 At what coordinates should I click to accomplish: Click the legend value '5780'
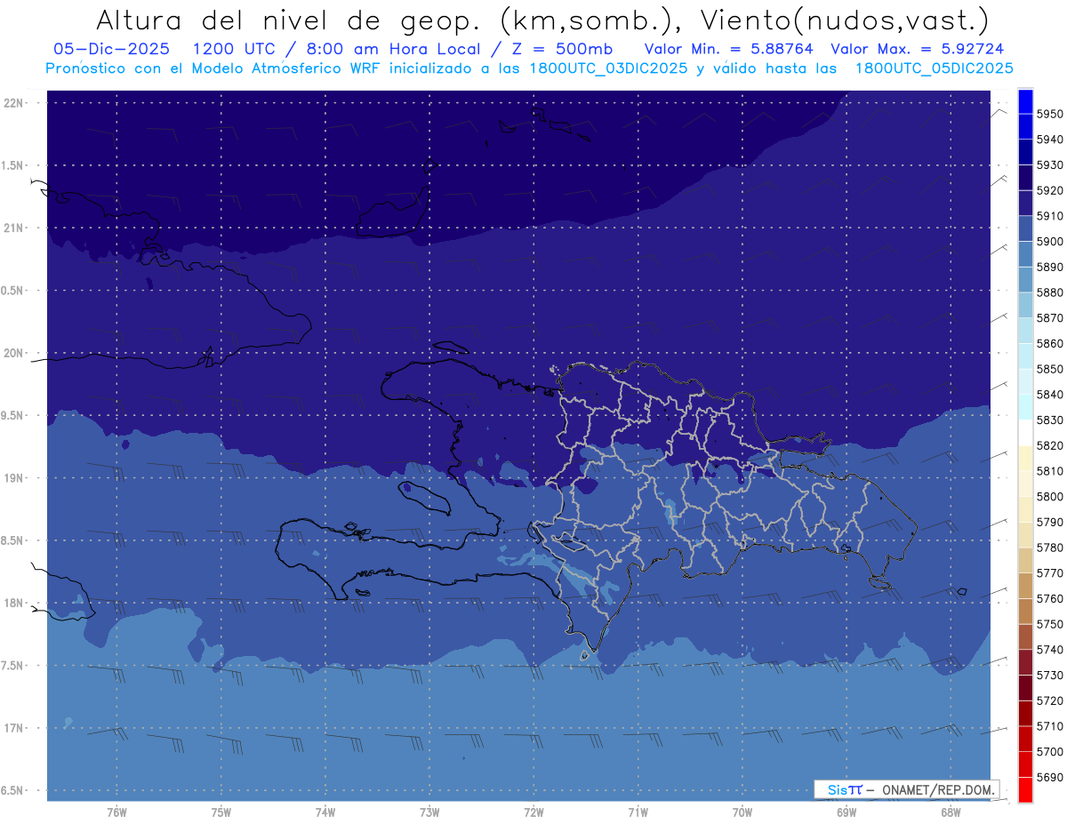[x=1050, y=548]
